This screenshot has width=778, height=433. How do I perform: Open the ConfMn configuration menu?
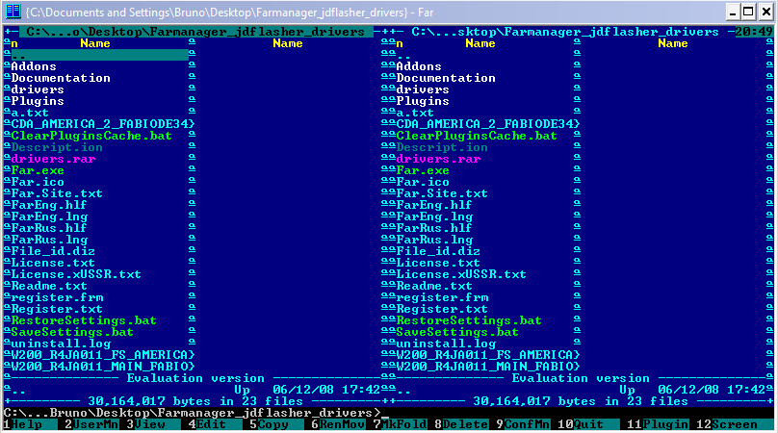(x=528, y=423)
